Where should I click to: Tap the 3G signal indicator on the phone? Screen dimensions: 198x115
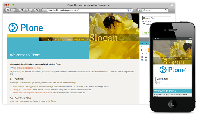pos(158,39)
